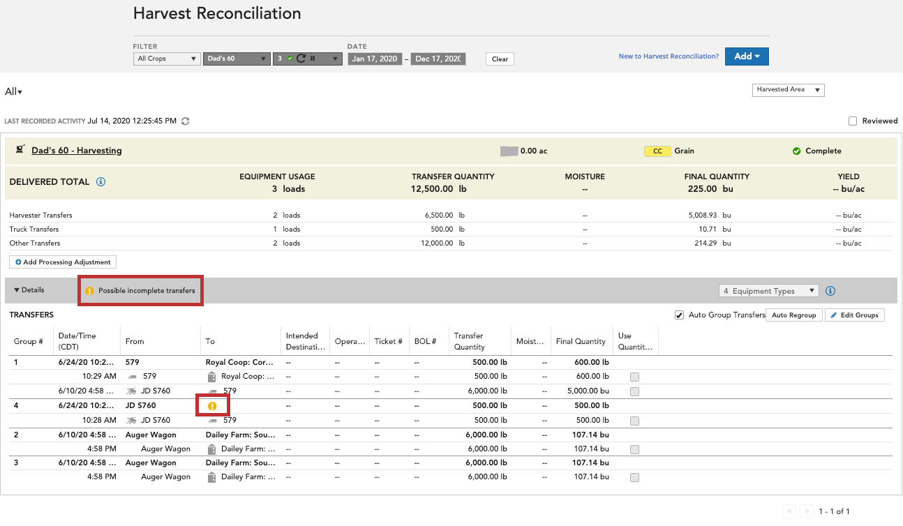Click building icon beside Royal Coop in 10:29 AM row

(212, 377)
